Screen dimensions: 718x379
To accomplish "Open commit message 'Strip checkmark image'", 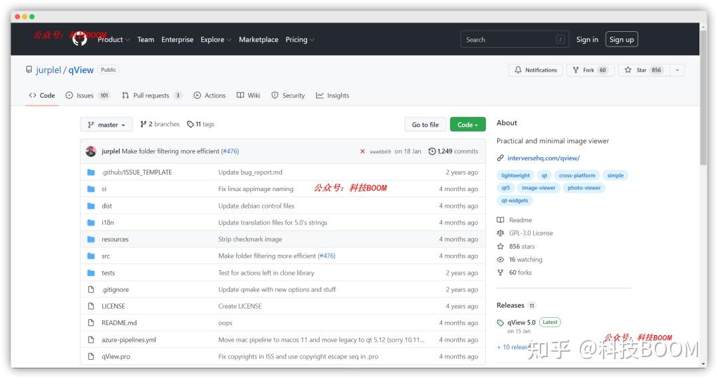I will 250,239.
